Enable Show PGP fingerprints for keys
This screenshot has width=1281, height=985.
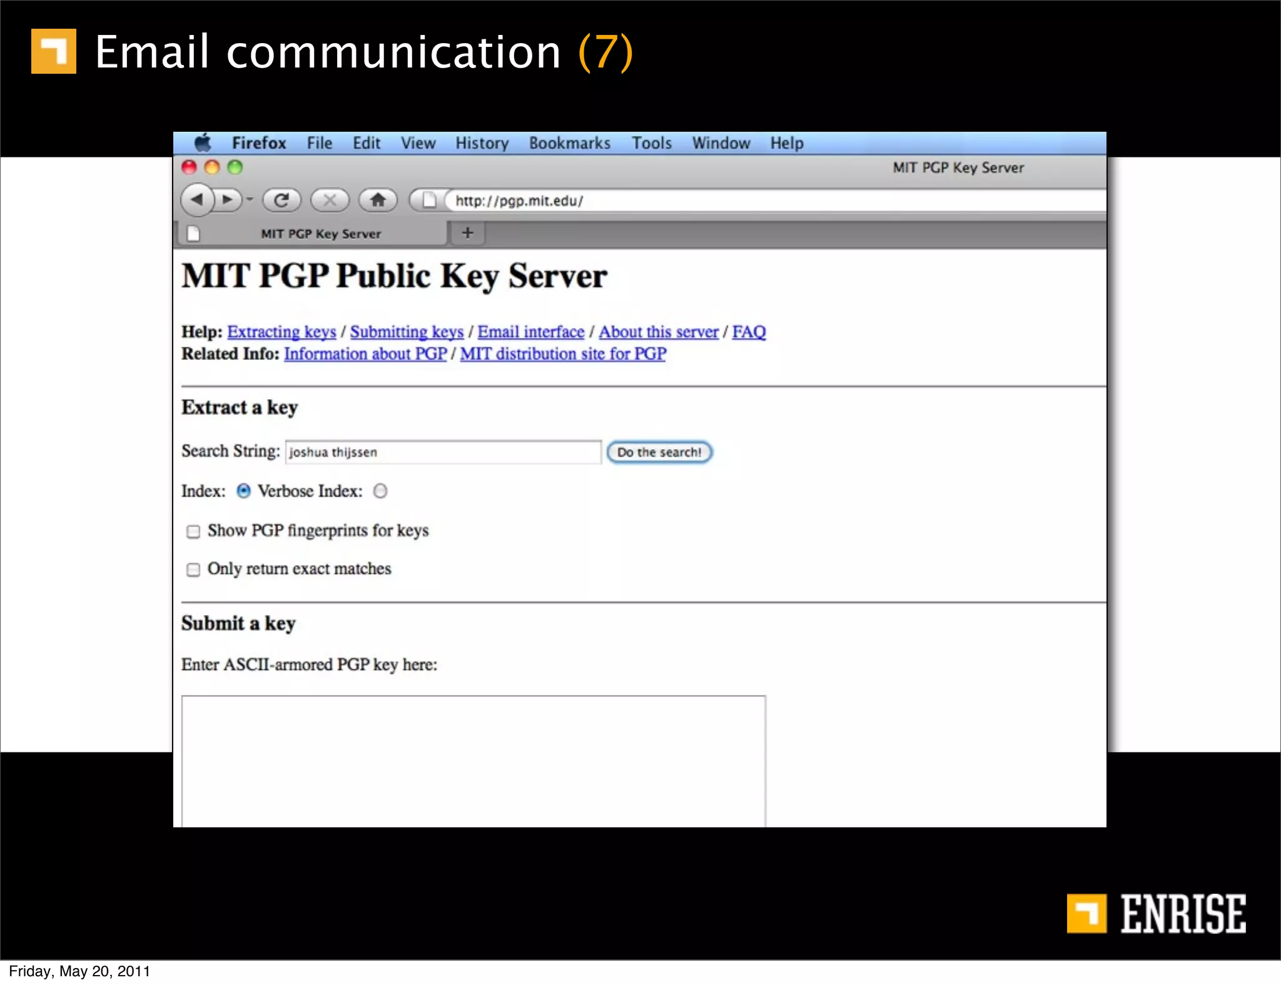(193, 531)
